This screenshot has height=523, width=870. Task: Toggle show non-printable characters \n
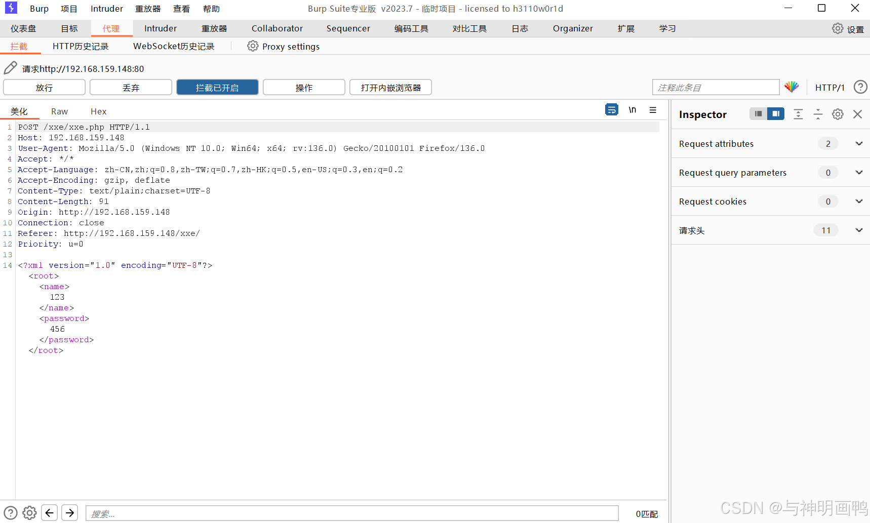coord(632,110)
